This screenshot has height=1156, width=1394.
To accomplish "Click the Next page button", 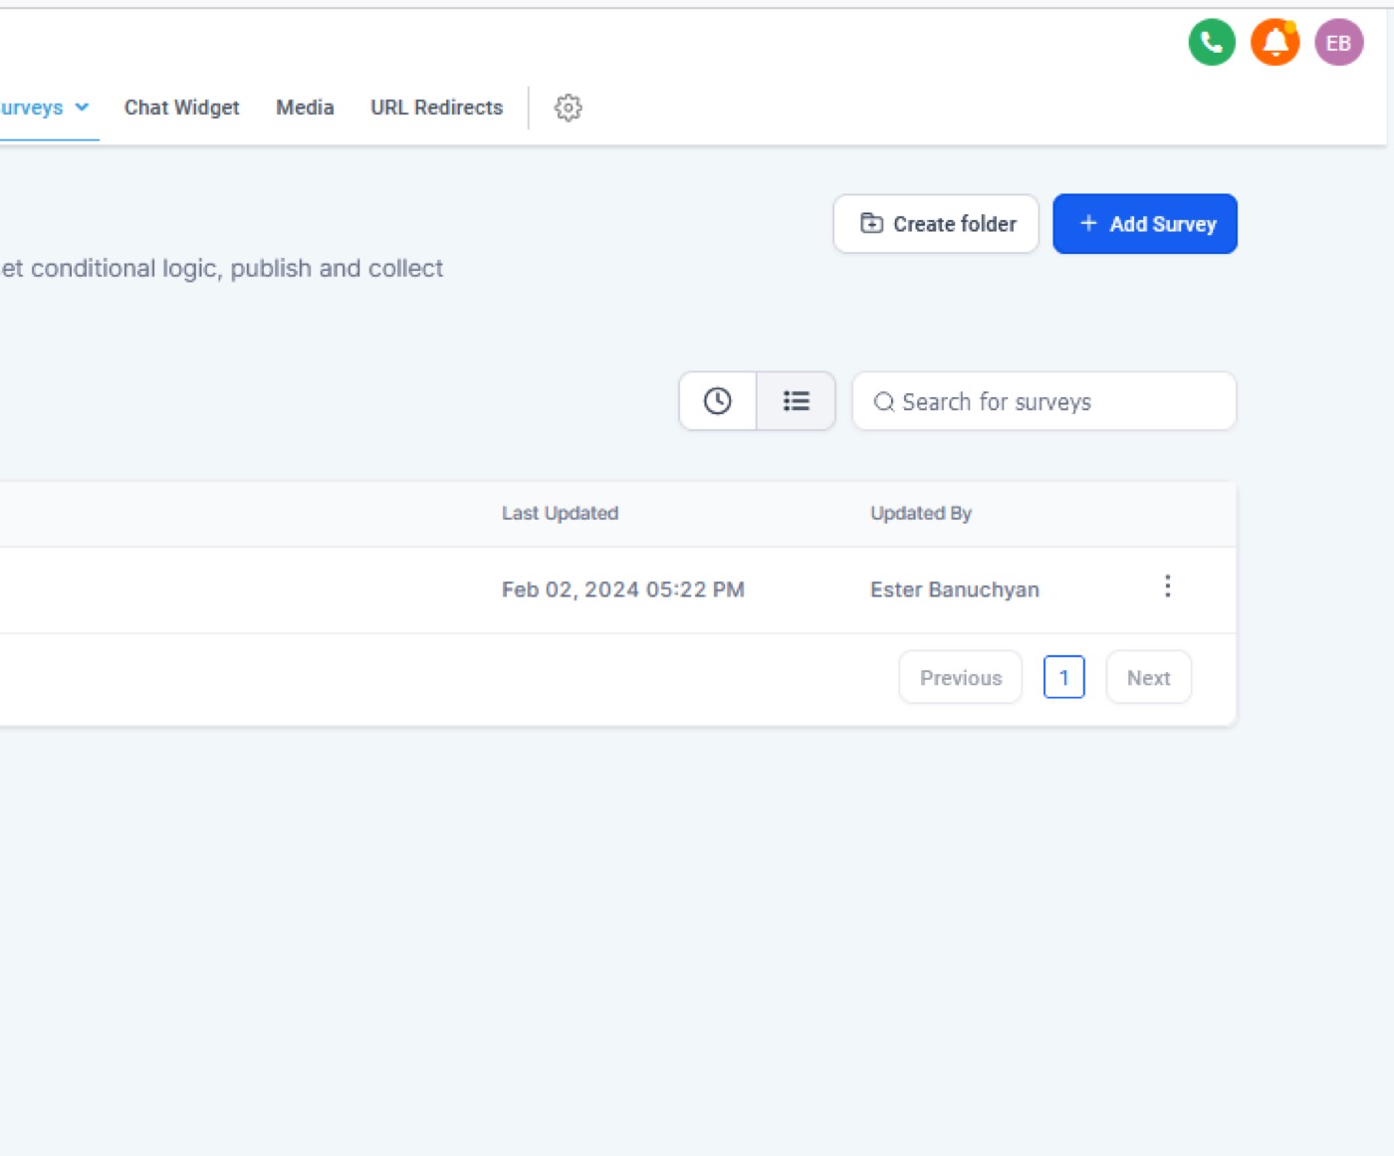I will coord(1148,677).
